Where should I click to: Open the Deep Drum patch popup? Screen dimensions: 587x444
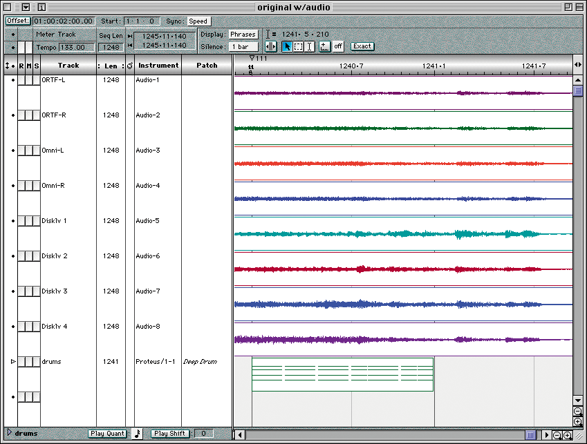point(201,362)
